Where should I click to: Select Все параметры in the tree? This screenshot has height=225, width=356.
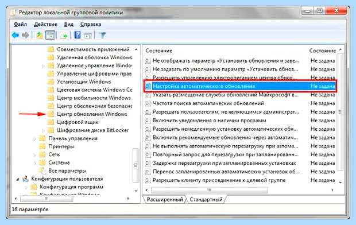[67, 170]
